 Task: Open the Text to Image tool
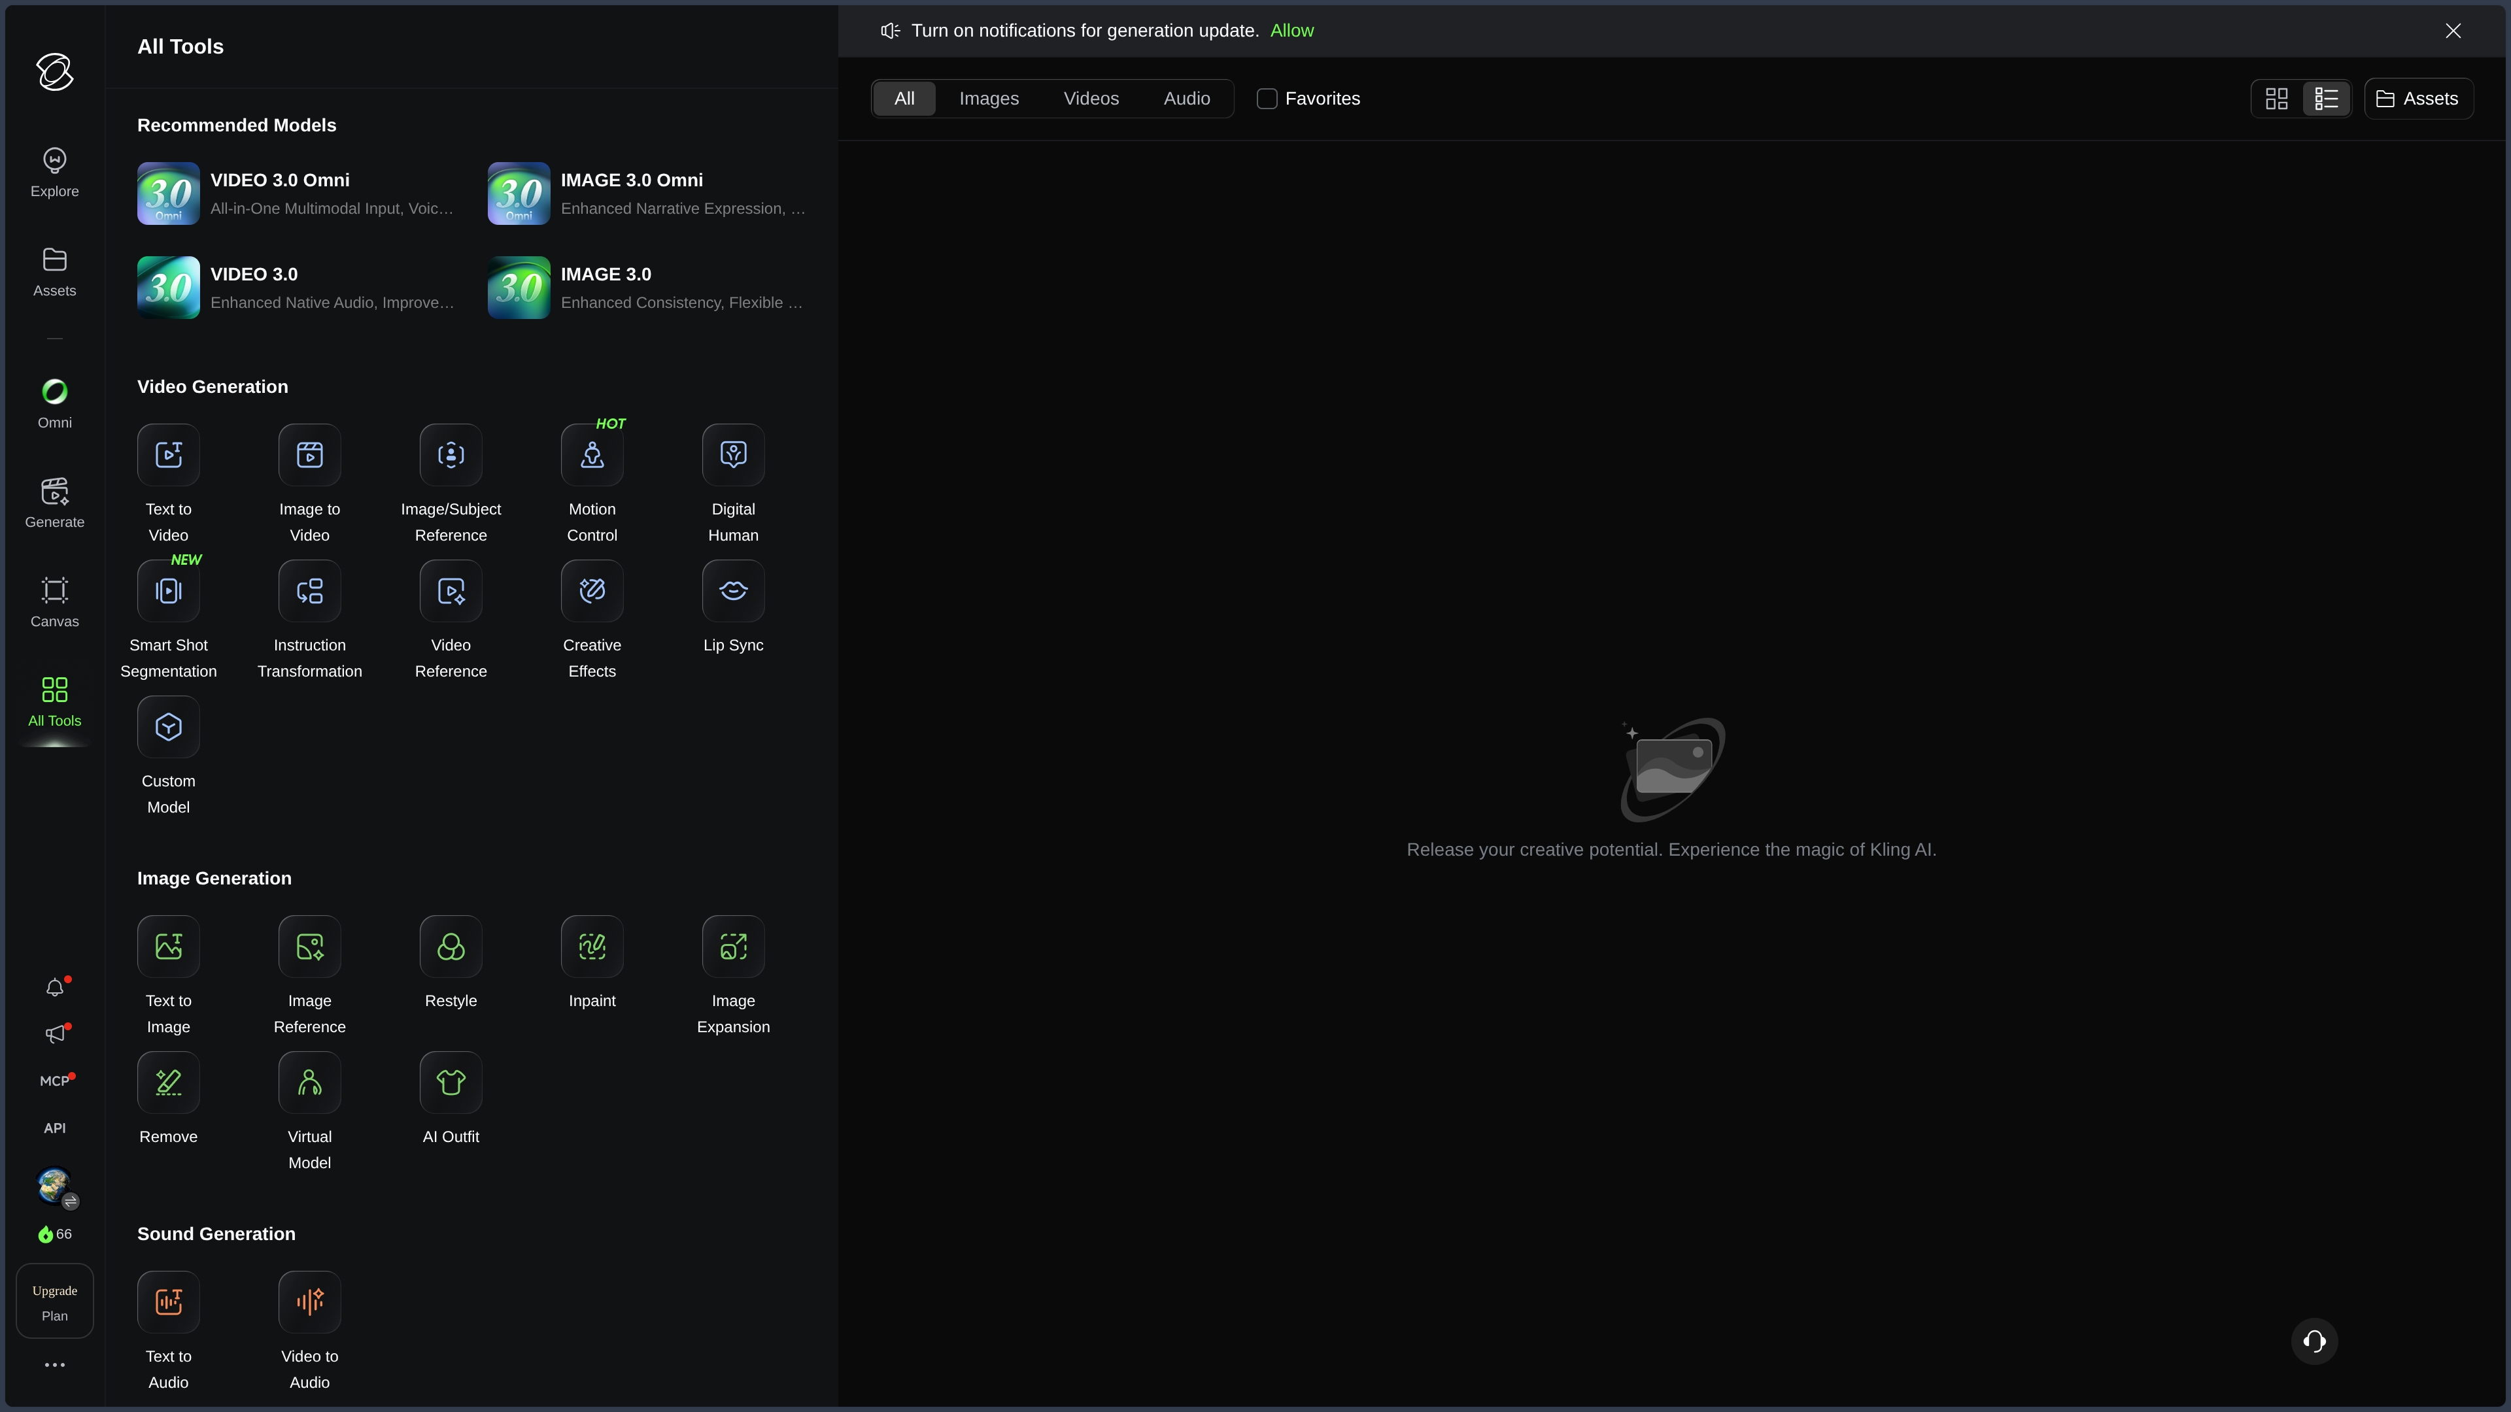[x=167, y=975]
